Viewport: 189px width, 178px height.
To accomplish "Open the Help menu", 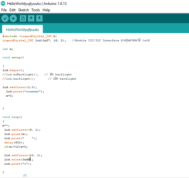I will coord(46,10).
